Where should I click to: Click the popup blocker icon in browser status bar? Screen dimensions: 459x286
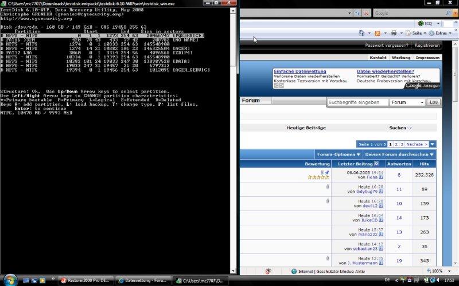coord(268,271)
